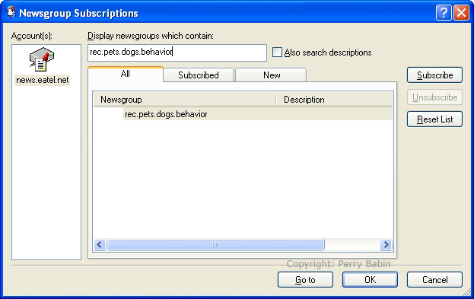Click the horizontal scrollbar thumb
474x299 pixels.
click(x=215, y=244)
